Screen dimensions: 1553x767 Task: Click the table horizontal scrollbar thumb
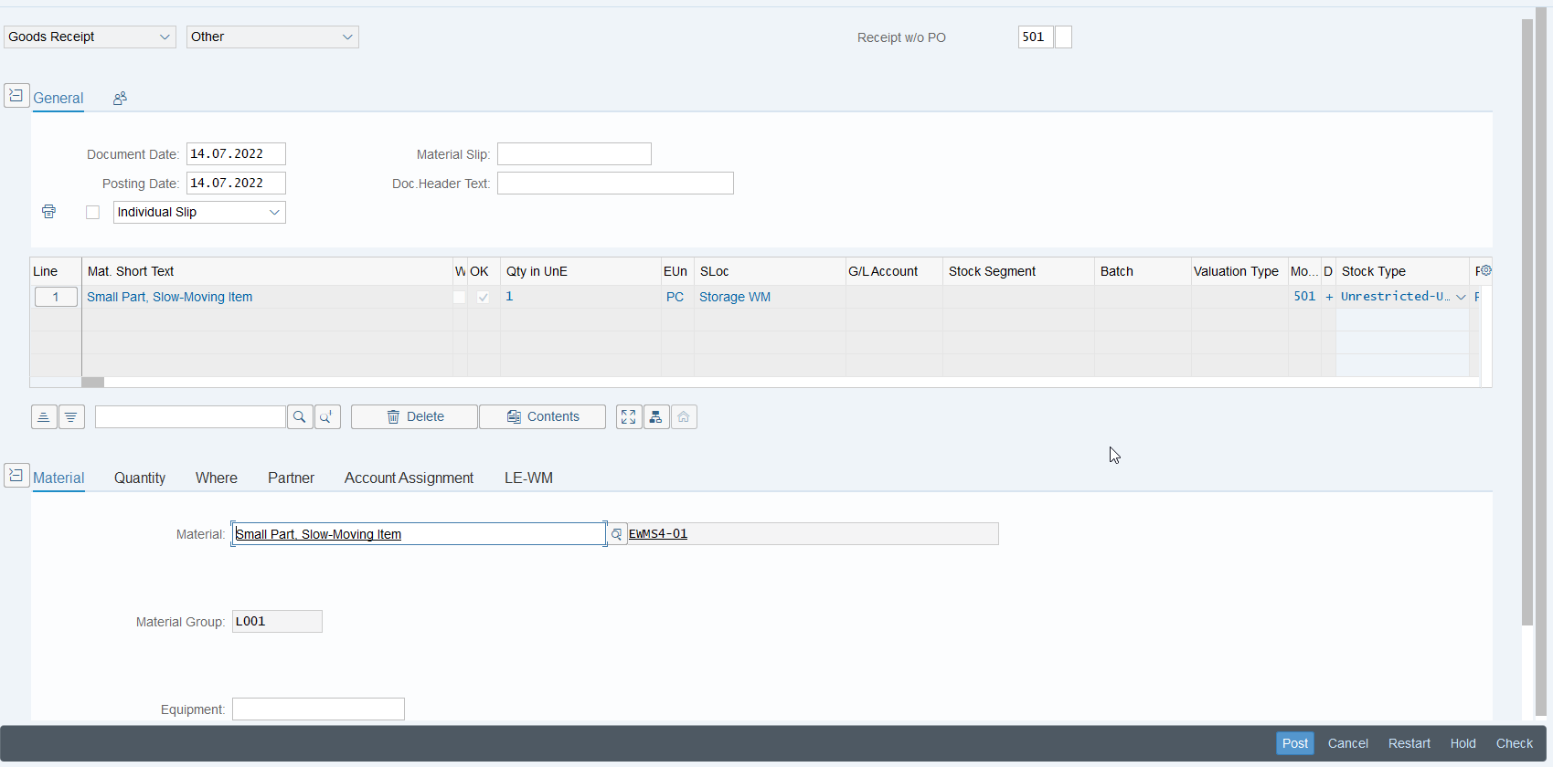click(x=93, y=383)
